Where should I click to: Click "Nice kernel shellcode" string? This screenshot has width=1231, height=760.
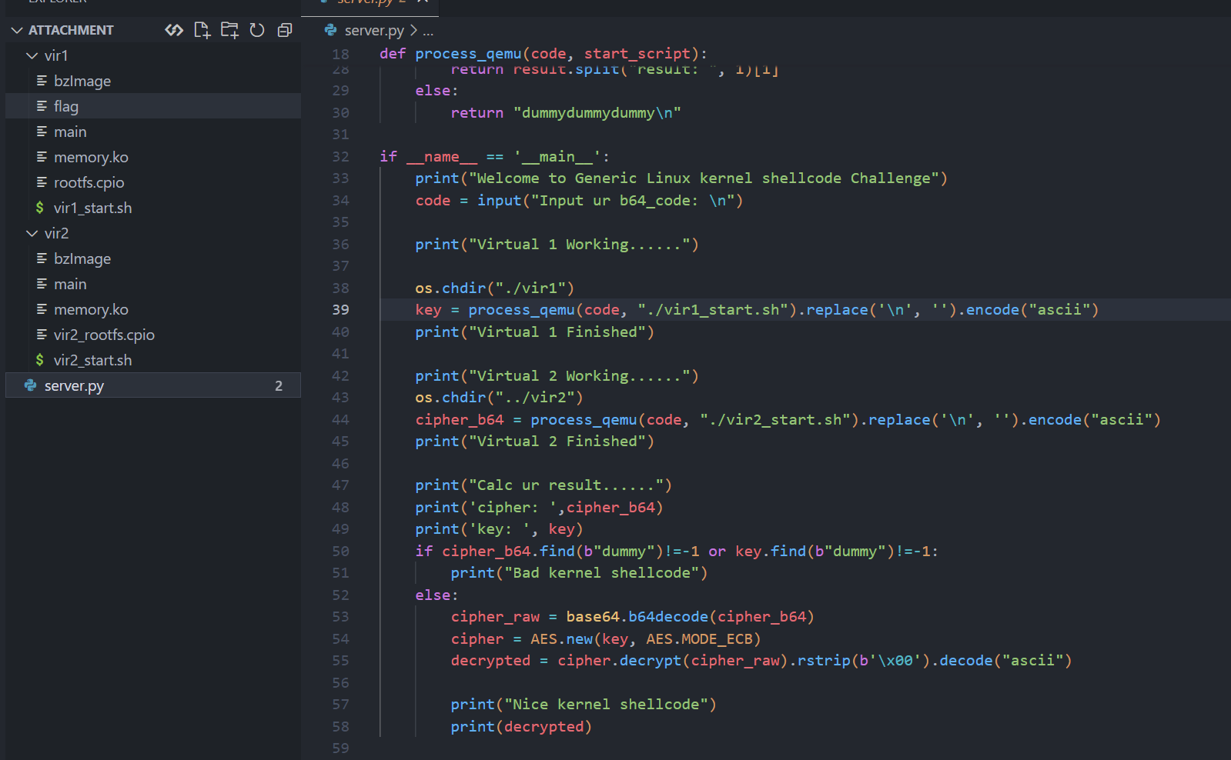point(606,705)
